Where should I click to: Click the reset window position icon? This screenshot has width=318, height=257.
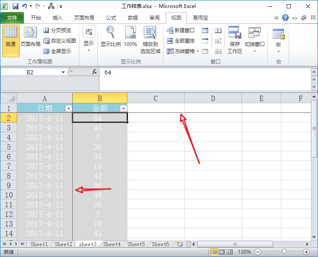[218, 51]
